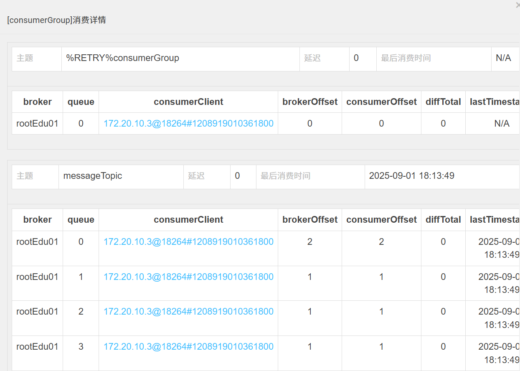Click queue header in the %RETRY% table
The height and width of the screenshot is (371, 520).
[81, 102]
